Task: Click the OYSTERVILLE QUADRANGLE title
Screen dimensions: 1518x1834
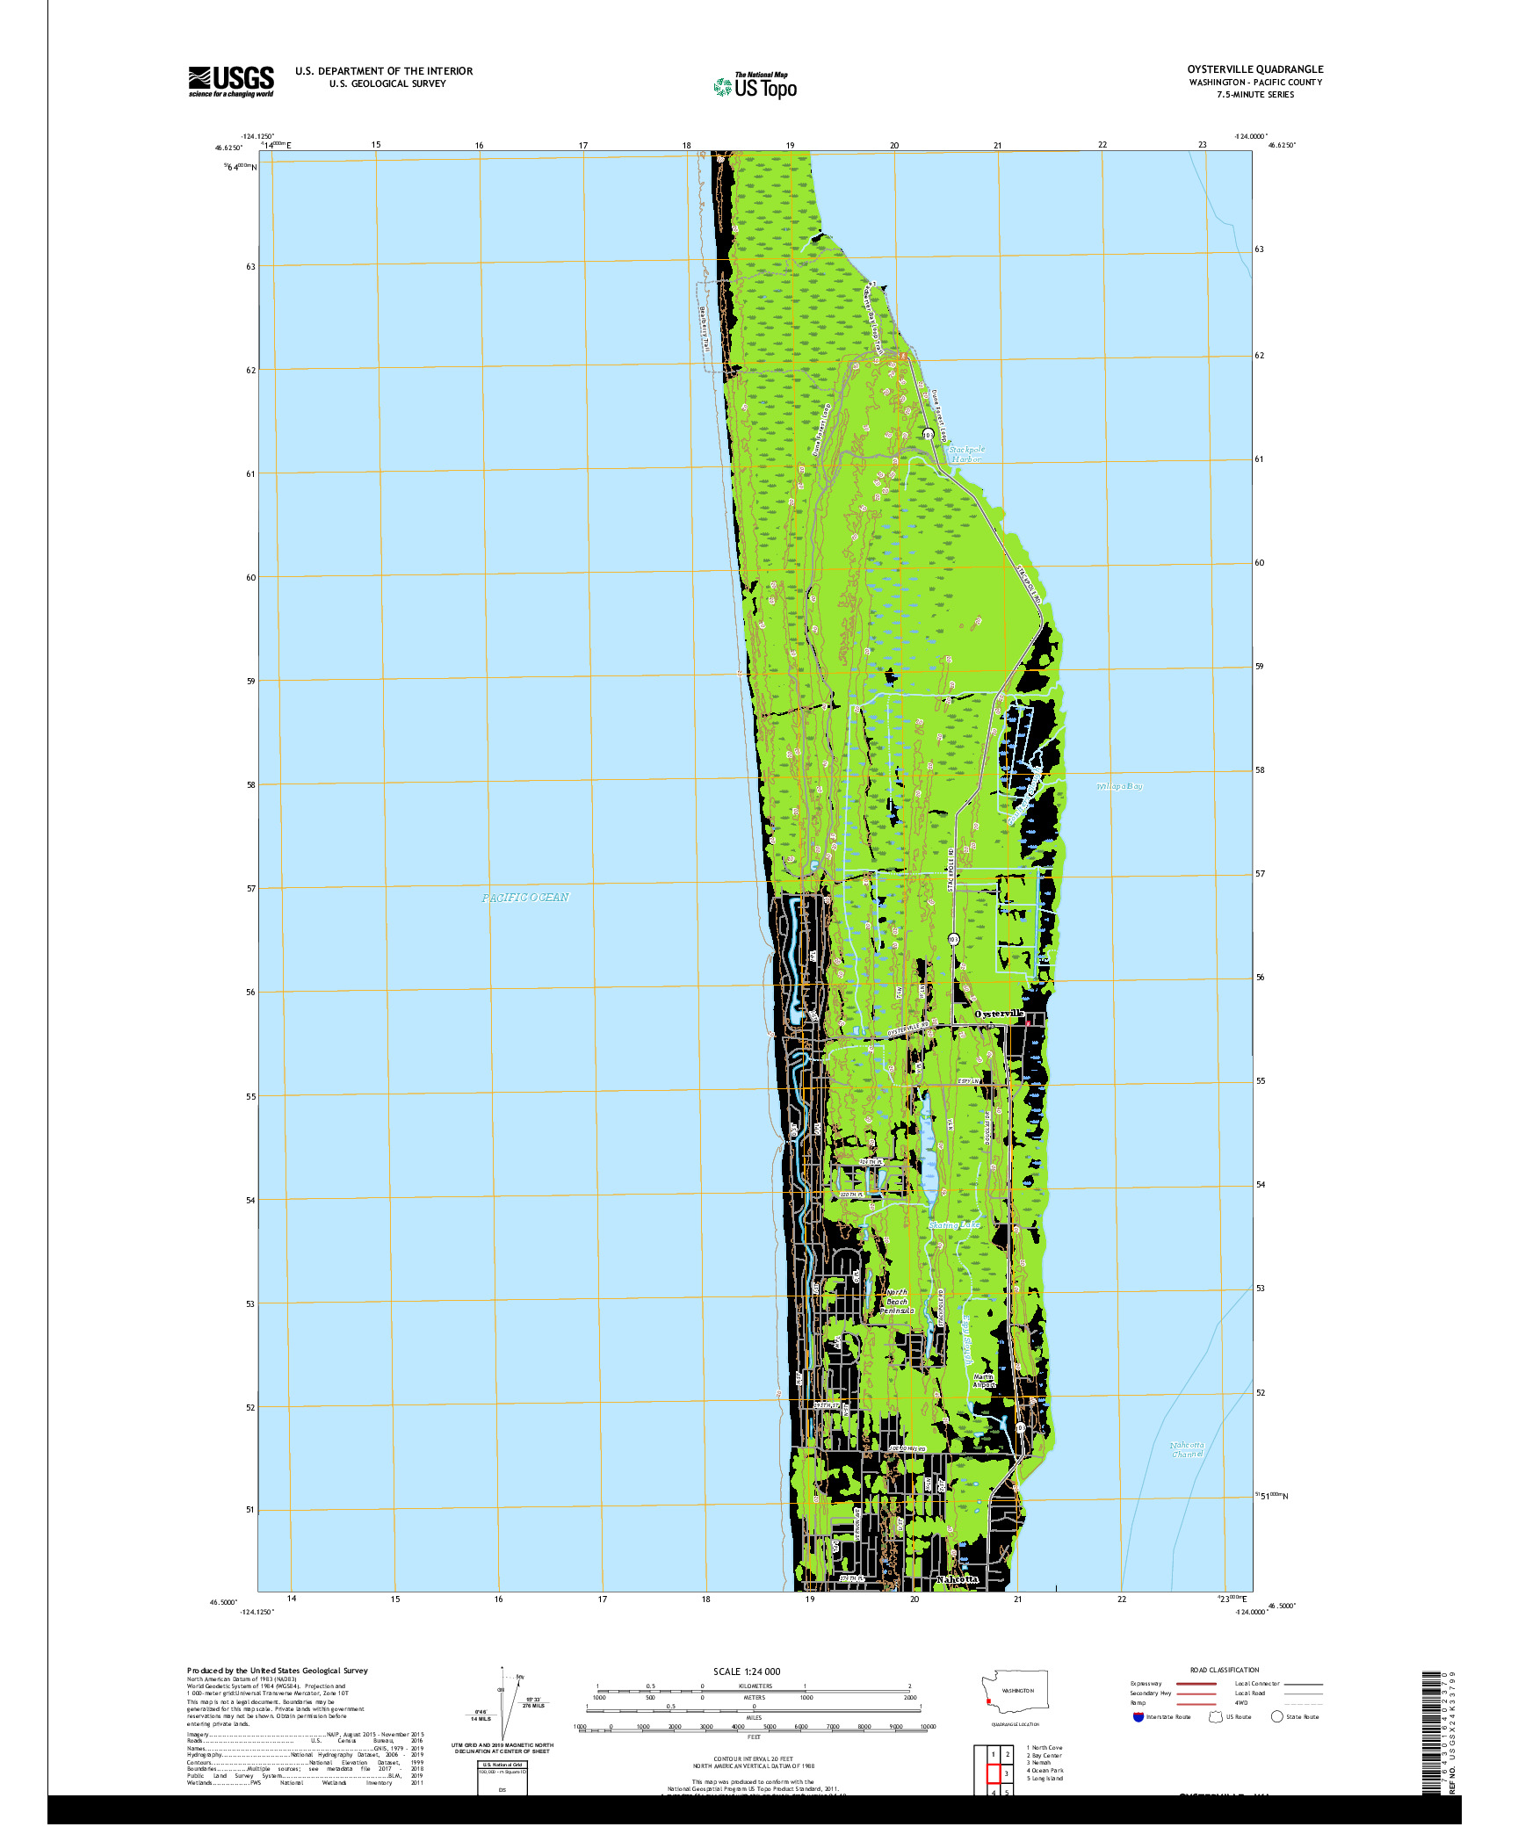Action: (x=1255, y=69)
